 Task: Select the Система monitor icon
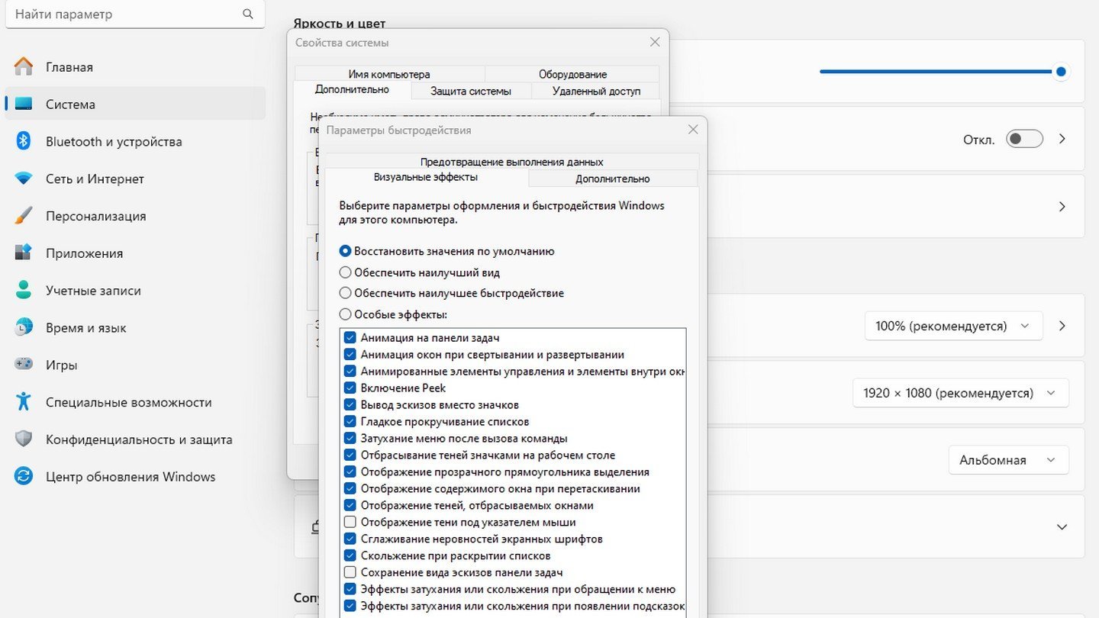[24, 105]
